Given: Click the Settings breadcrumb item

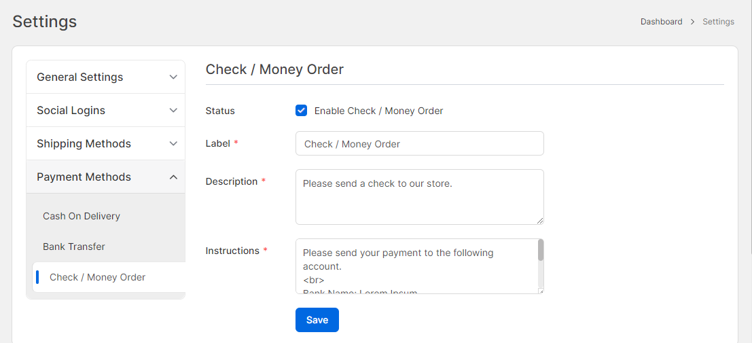Looking at the screenshot, I should tap(718, 22).
